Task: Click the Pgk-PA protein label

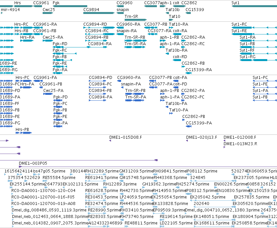Action: point(61,123)
